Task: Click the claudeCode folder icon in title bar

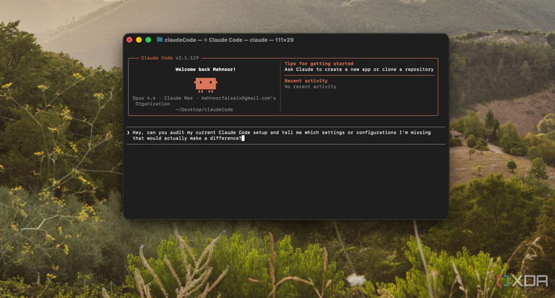Action: [x=159, y=40]
